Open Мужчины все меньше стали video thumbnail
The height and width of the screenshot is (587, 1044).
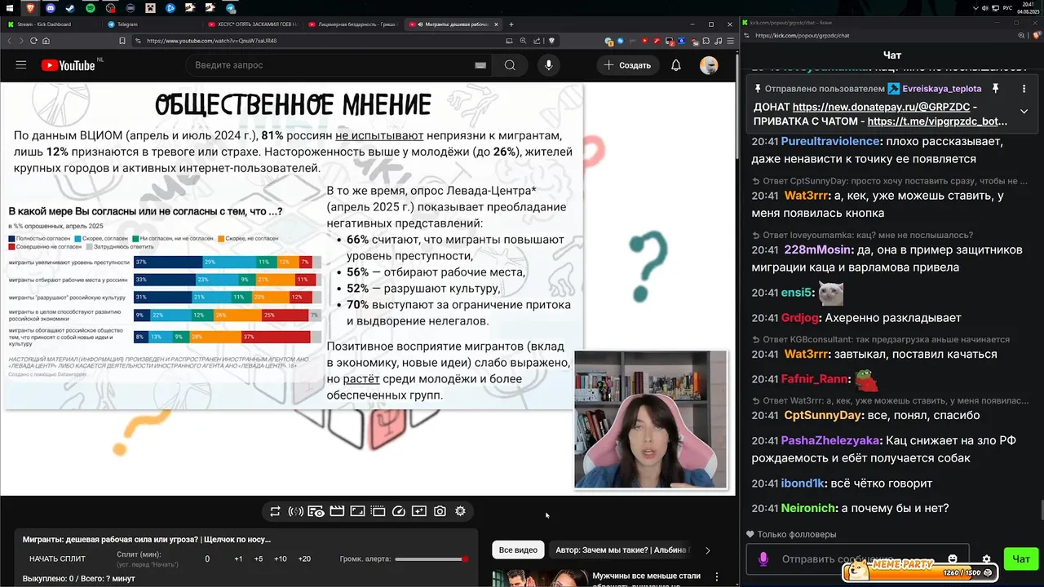[x=538, y=577]
